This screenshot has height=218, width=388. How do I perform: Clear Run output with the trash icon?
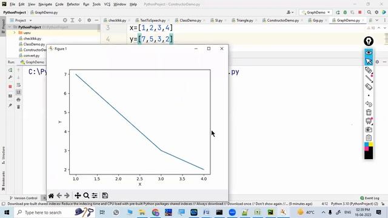(x=18, y=107)
